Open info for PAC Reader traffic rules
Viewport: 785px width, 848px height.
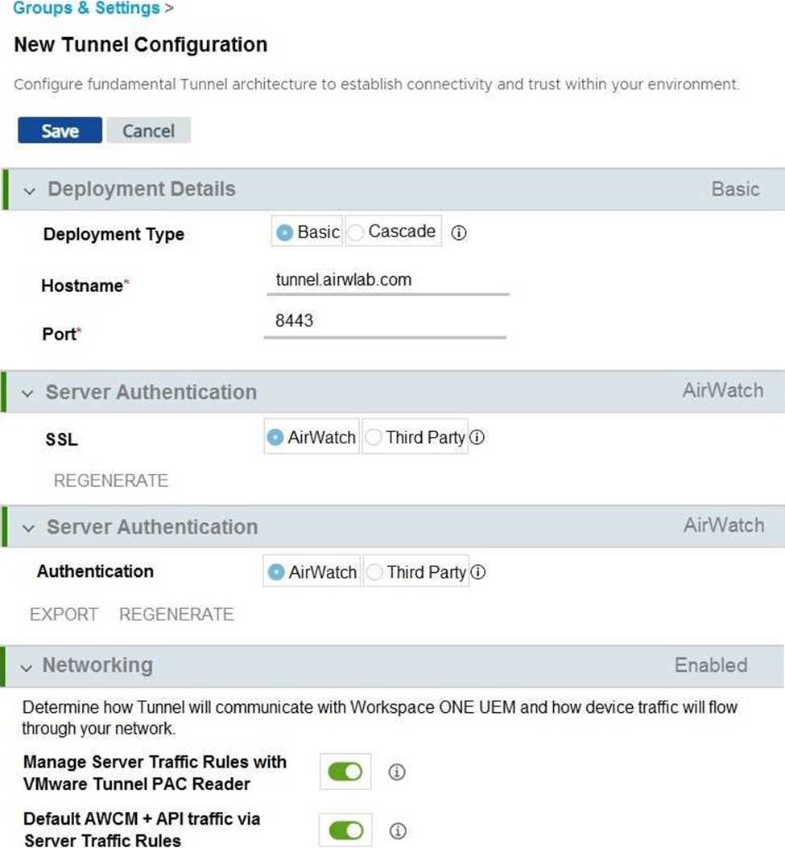point(397,772)
